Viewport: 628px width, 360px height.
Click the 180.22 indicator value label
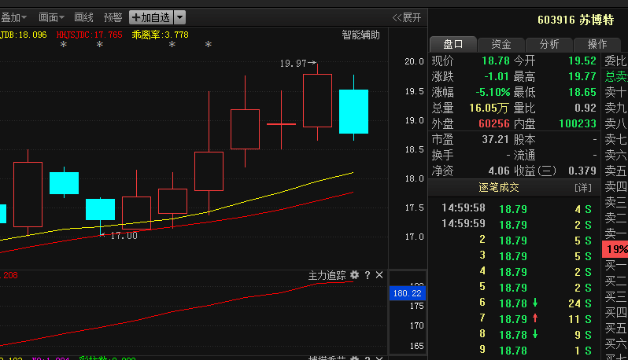click(x=408, y=293)
